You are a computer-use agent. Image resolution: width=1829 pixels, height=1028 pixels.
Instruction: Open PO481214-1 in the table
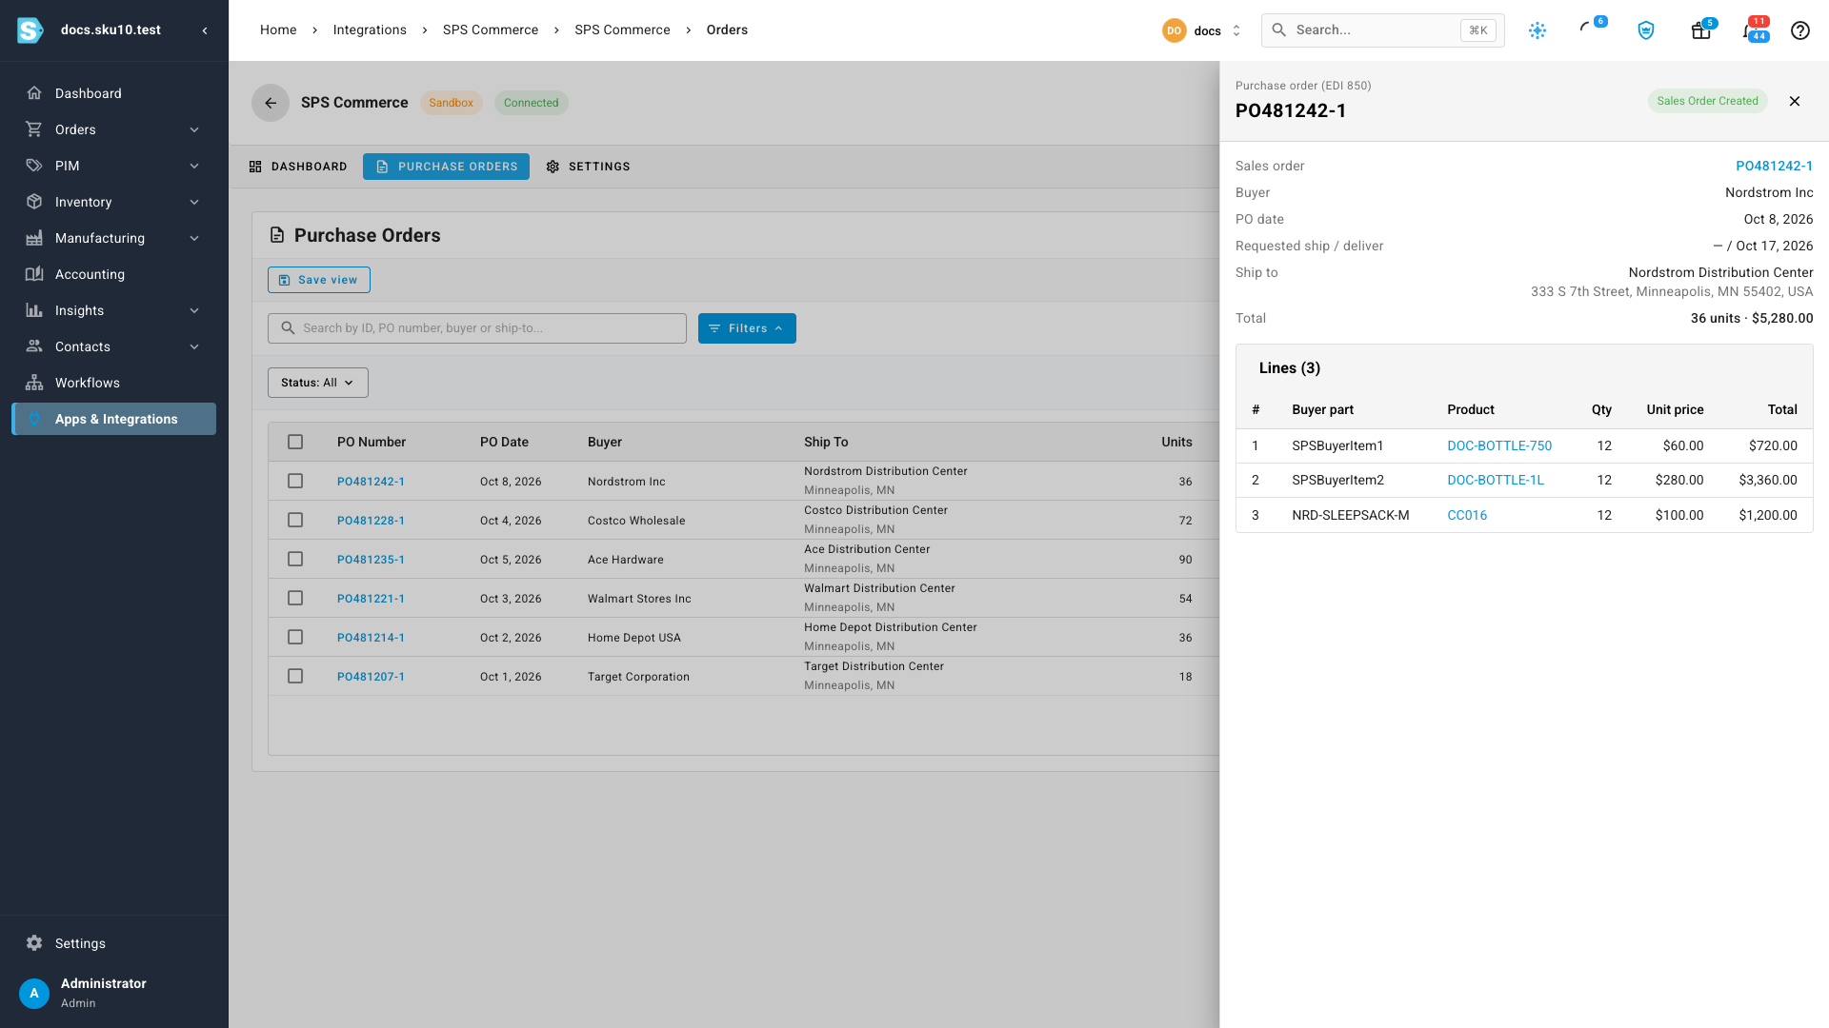coord(371,638)
